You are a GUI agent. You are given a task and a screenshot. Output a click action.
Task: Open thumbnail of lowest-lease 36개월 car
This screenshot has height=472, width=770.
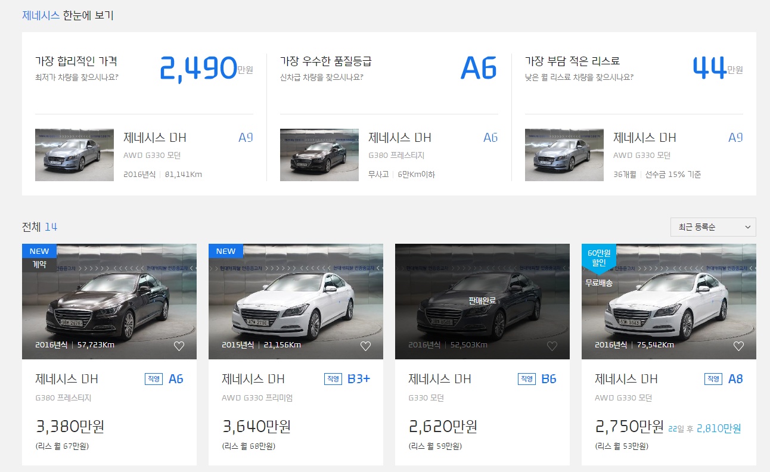(564, 155)
